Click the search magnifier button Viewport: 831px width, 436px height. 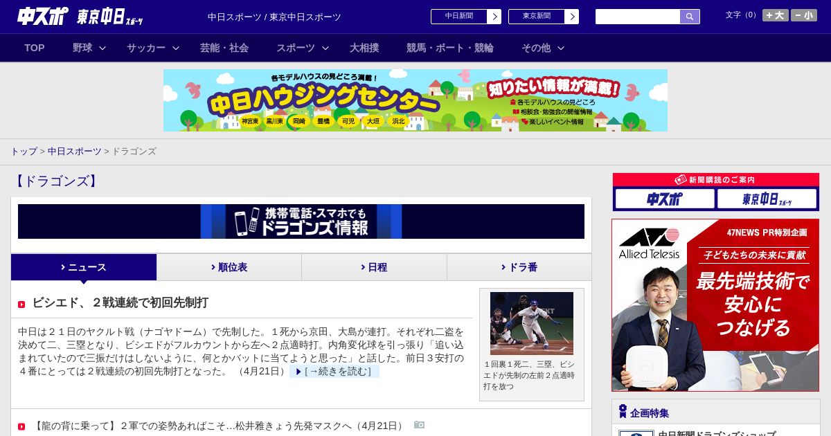click(690, 17)
